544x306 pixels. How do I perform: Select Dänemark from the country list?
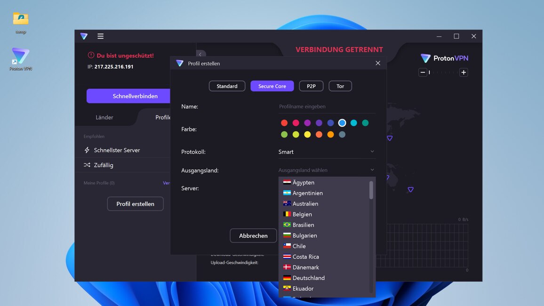click(x=305, y=267)
